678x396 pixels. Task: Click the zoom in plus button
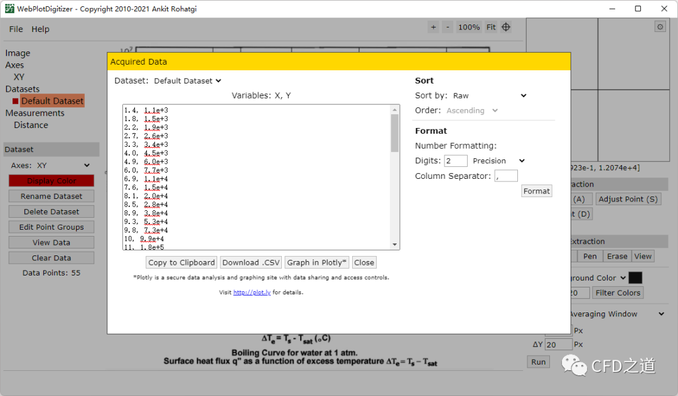(x=433, y=27)
